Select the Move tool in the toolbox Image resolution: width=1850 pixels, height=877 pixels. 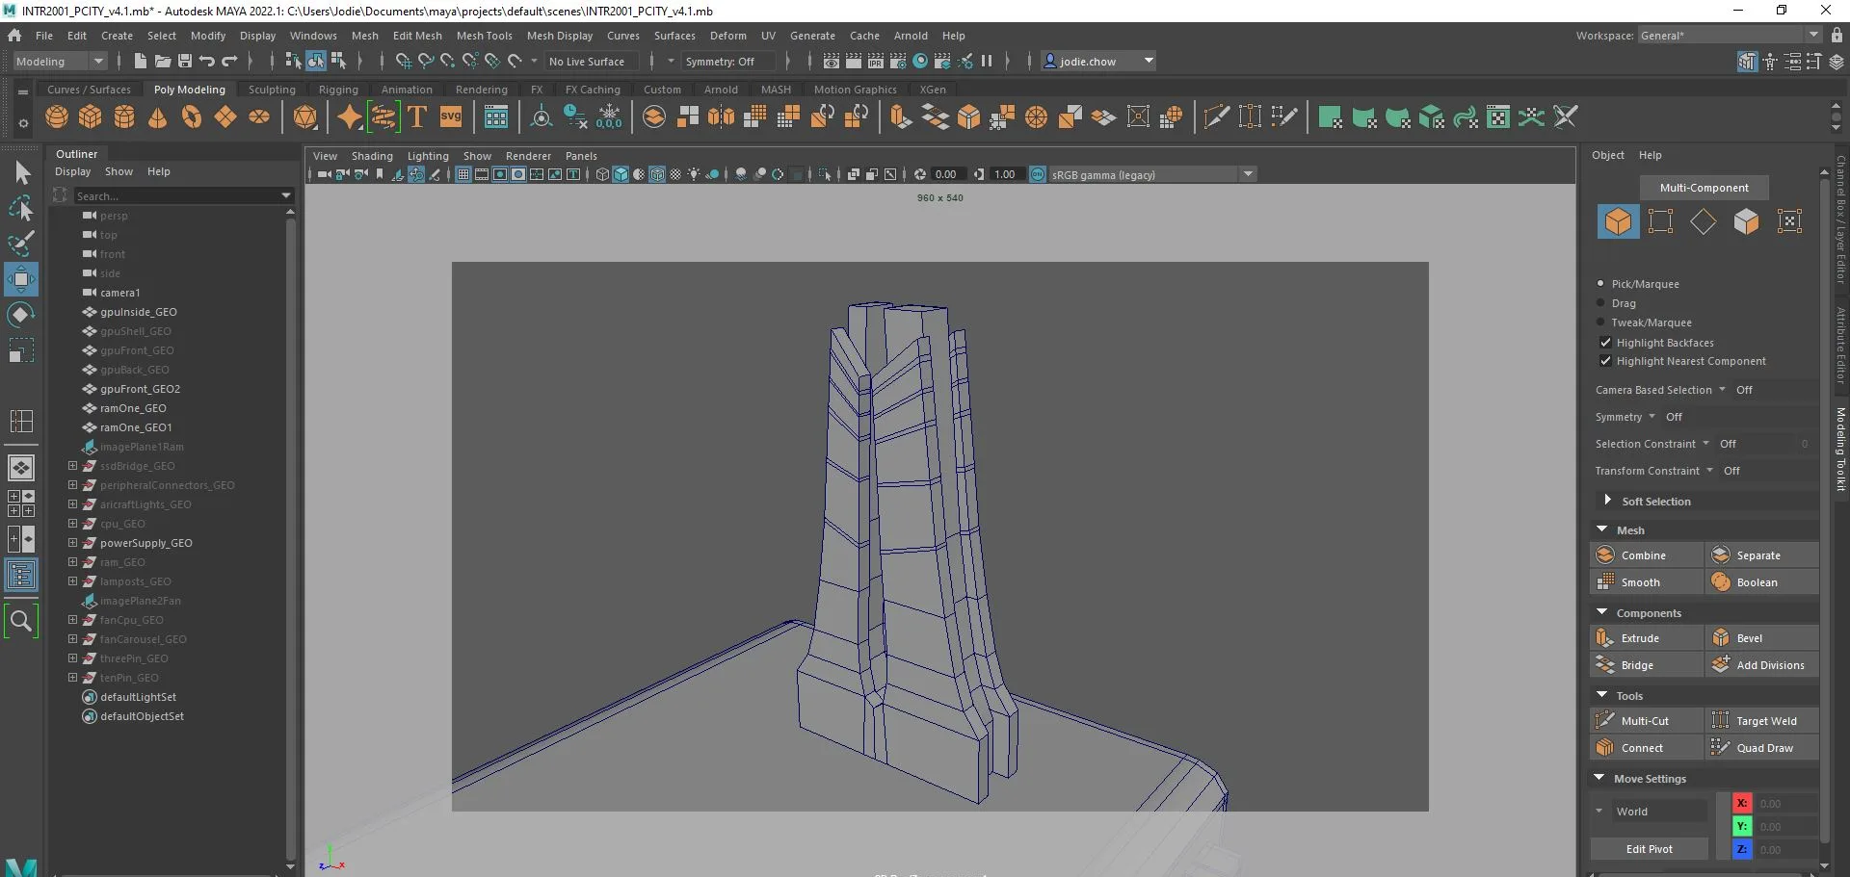click(21, 279)
